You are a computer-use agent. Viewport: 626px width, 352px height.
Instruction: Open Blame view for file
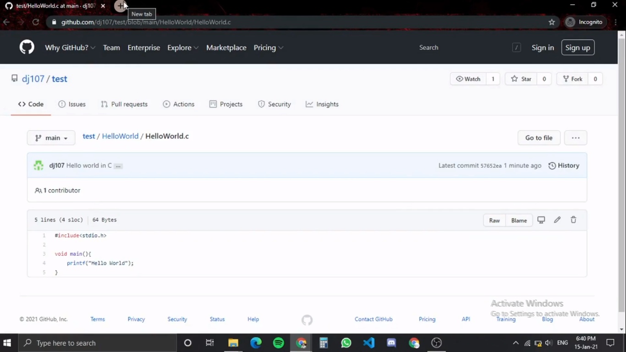point(519,220)
